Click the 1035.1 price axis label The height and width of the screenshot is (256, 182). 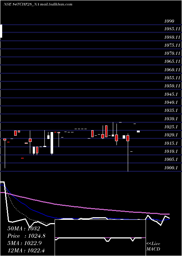171,110
